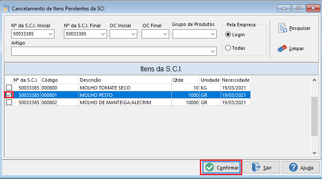The height and width of the screenshot is (179, 322).
Task: Click the exit door icon on Sair
Action: click(256, 167)
